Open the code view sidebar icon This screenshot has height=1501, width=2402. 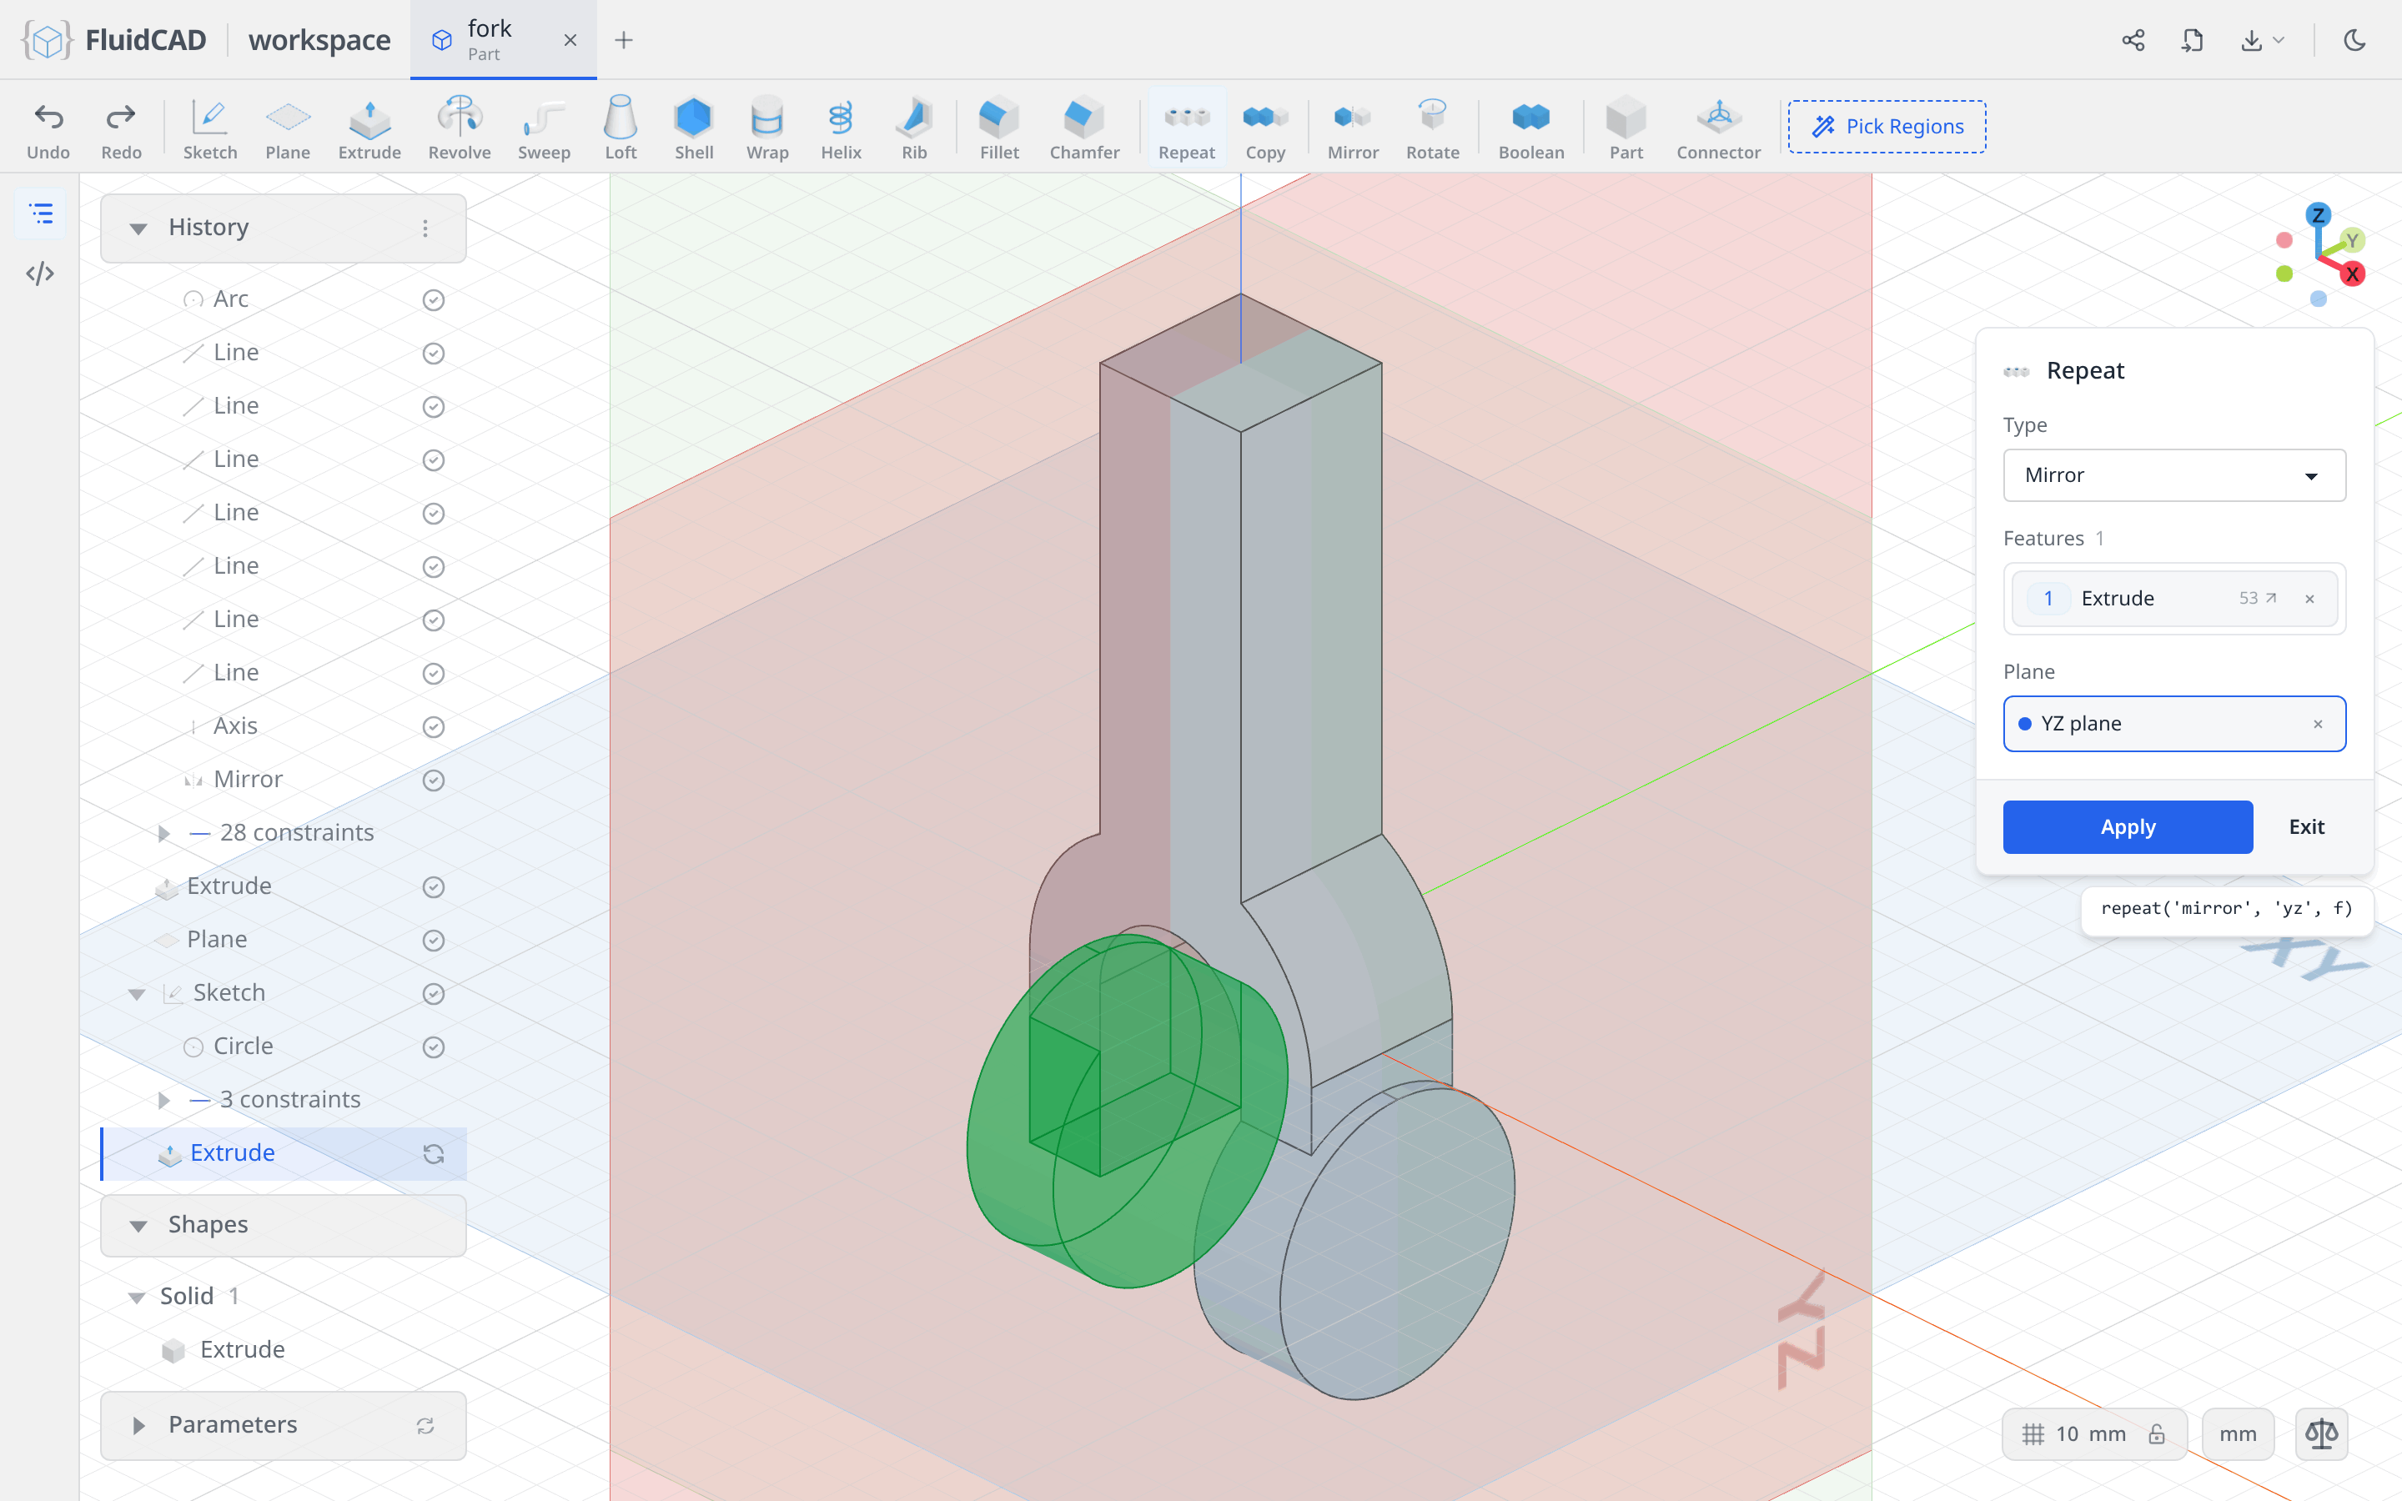click(40, 273)
